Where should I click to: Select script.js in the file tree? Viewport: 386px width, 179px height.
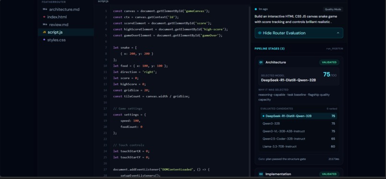66,32
